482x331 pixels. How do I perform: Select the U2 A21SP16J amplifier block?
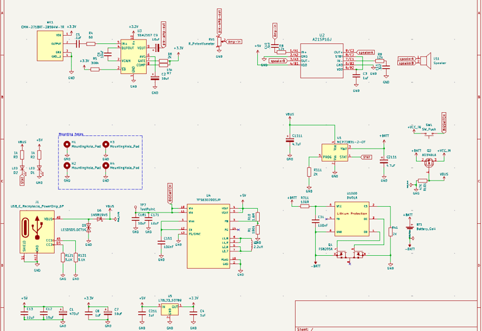click(322, 60)
